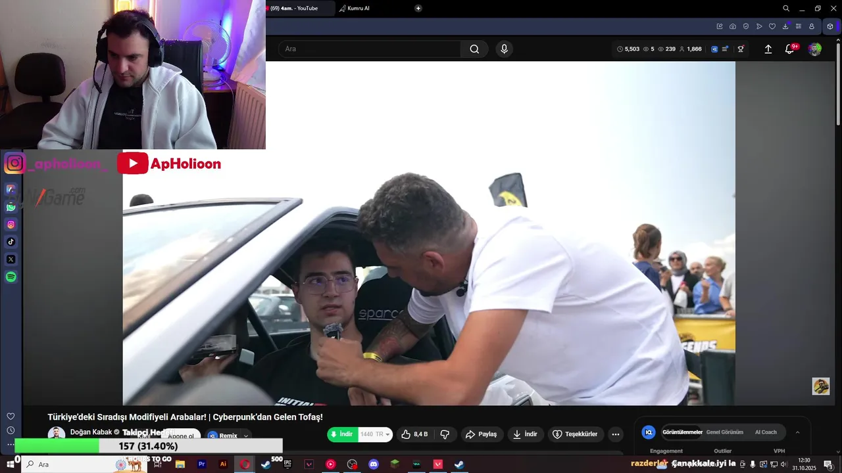Screen dimensions: 842x473
Task: Click the Paylaş share button
Action: point(481,434)
